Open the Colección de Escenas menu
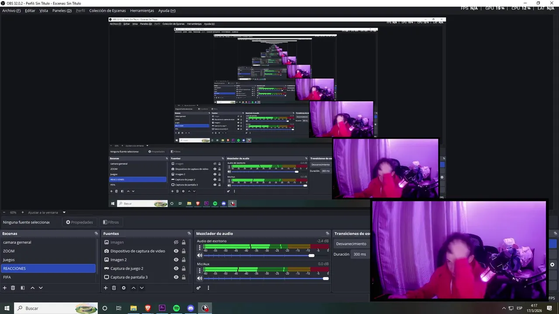This screenshot has height=314, width=559. tap(107, 10)
